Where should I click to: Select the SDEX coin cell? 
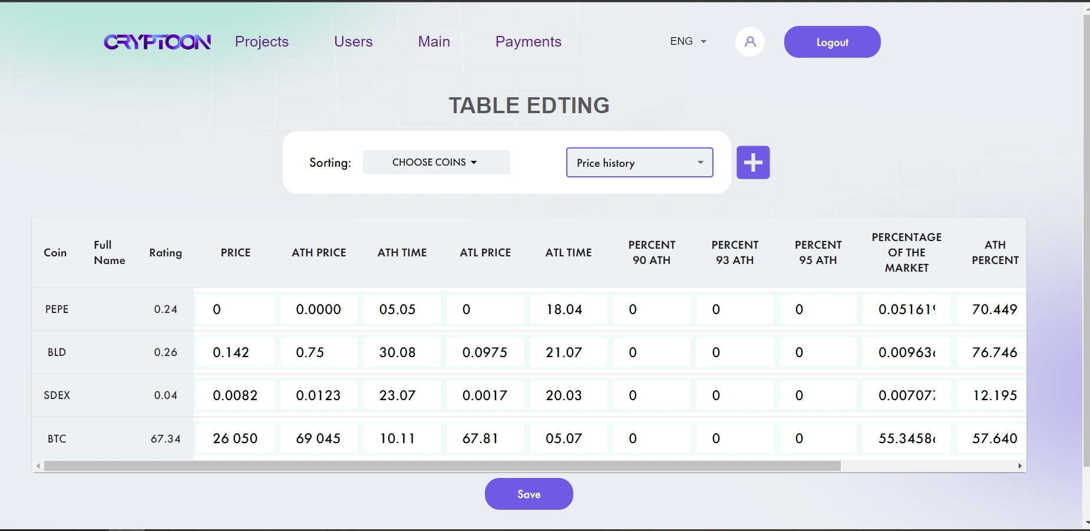point(57,395)
